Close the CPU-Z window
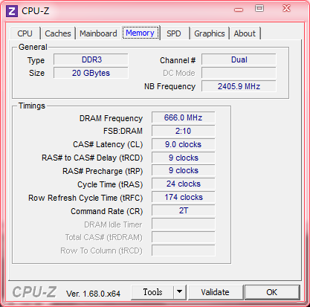 (x=287, y=8)
